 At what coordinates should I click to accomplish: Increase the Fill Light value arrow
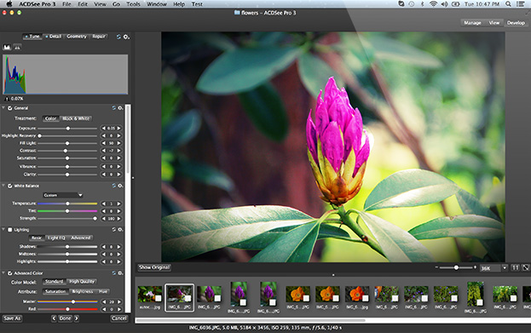click(118, 143)
